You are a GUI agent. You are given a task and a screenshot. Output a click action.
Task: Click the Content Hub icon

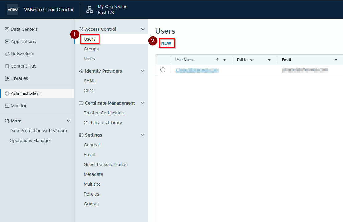[x=7, y=66]
